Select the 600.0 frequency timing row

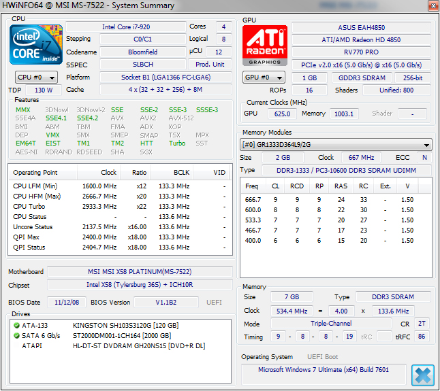[336, 210]
